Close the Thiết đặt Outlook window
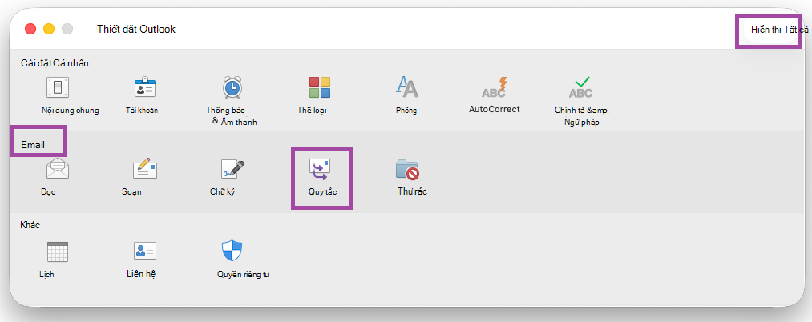812x322 pixels. point(30,29)
